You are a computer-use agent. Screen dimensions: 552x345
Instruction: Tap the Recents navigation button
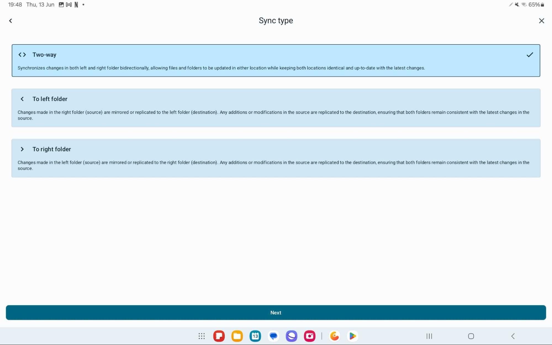pos(429,336)
